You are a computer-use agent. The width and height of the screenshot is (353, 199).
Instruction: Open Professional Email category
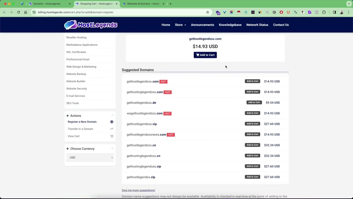(x=78, y=59)
